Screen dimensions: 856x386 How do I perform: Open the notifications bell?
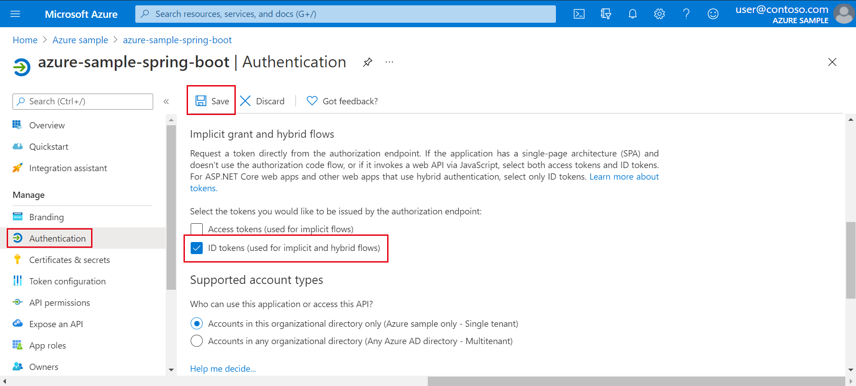point(633,14)
